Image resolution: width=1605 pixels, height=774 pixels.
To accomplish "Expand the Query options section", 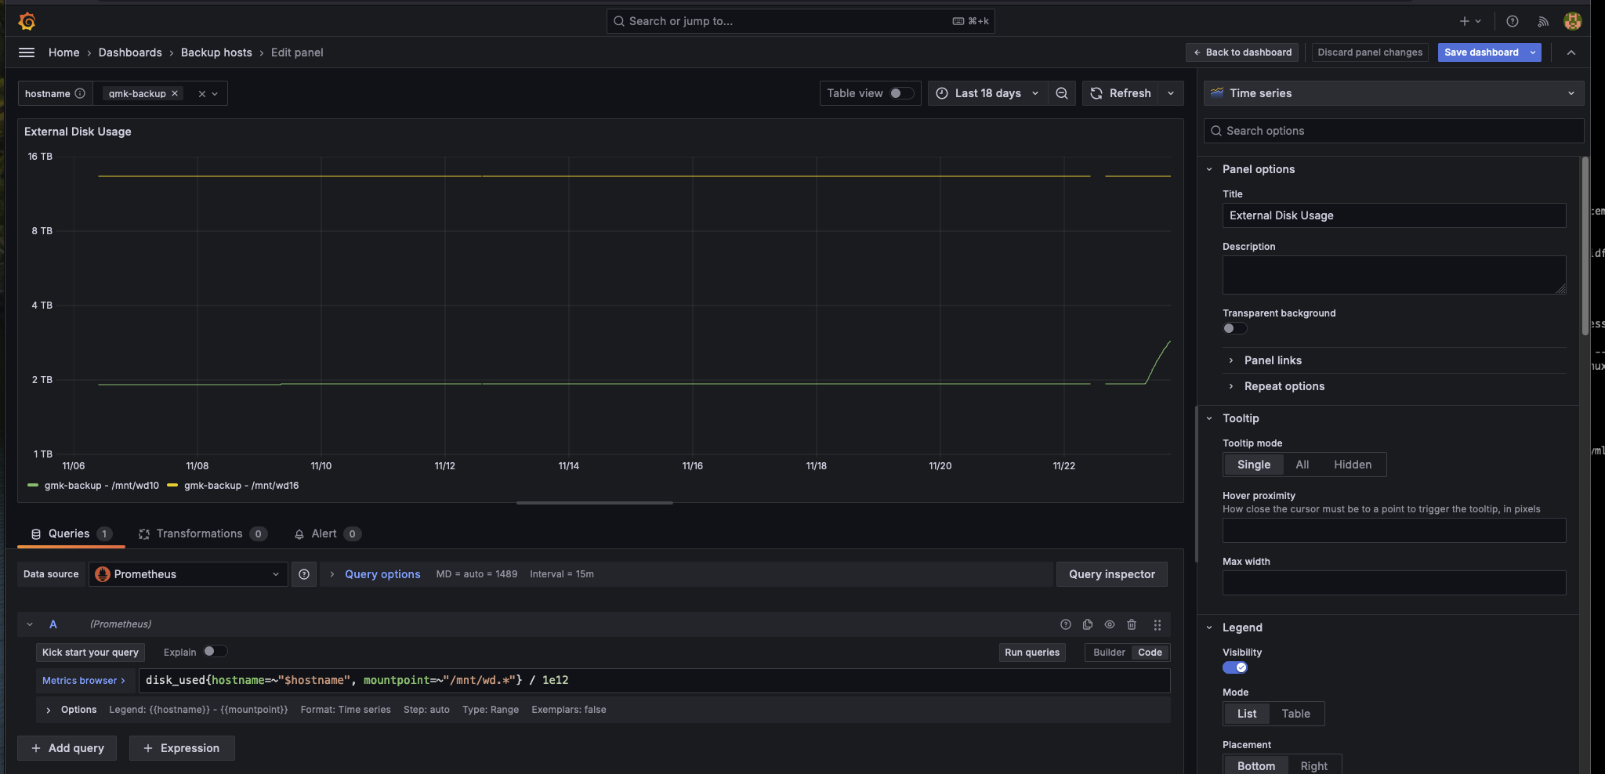I will coord(382,574).
